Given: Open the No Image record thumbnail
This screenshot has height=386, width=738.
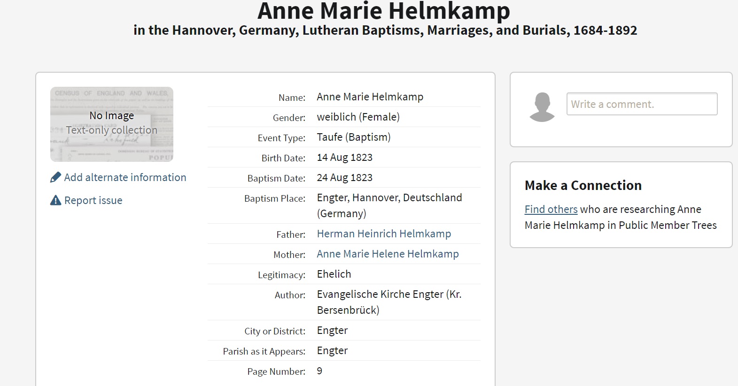Looking at the screenshot, I should click(x=112, y=124).
